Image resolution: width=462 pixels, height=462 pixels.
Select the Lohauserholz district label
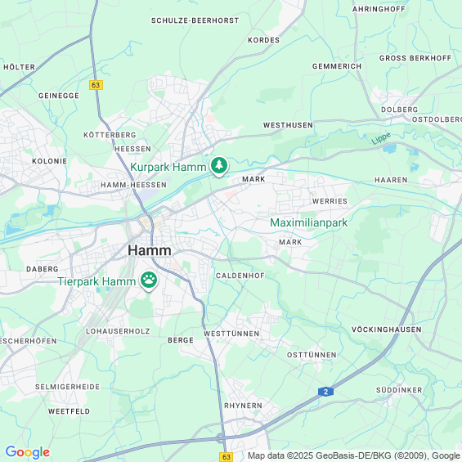click(118, 331)
